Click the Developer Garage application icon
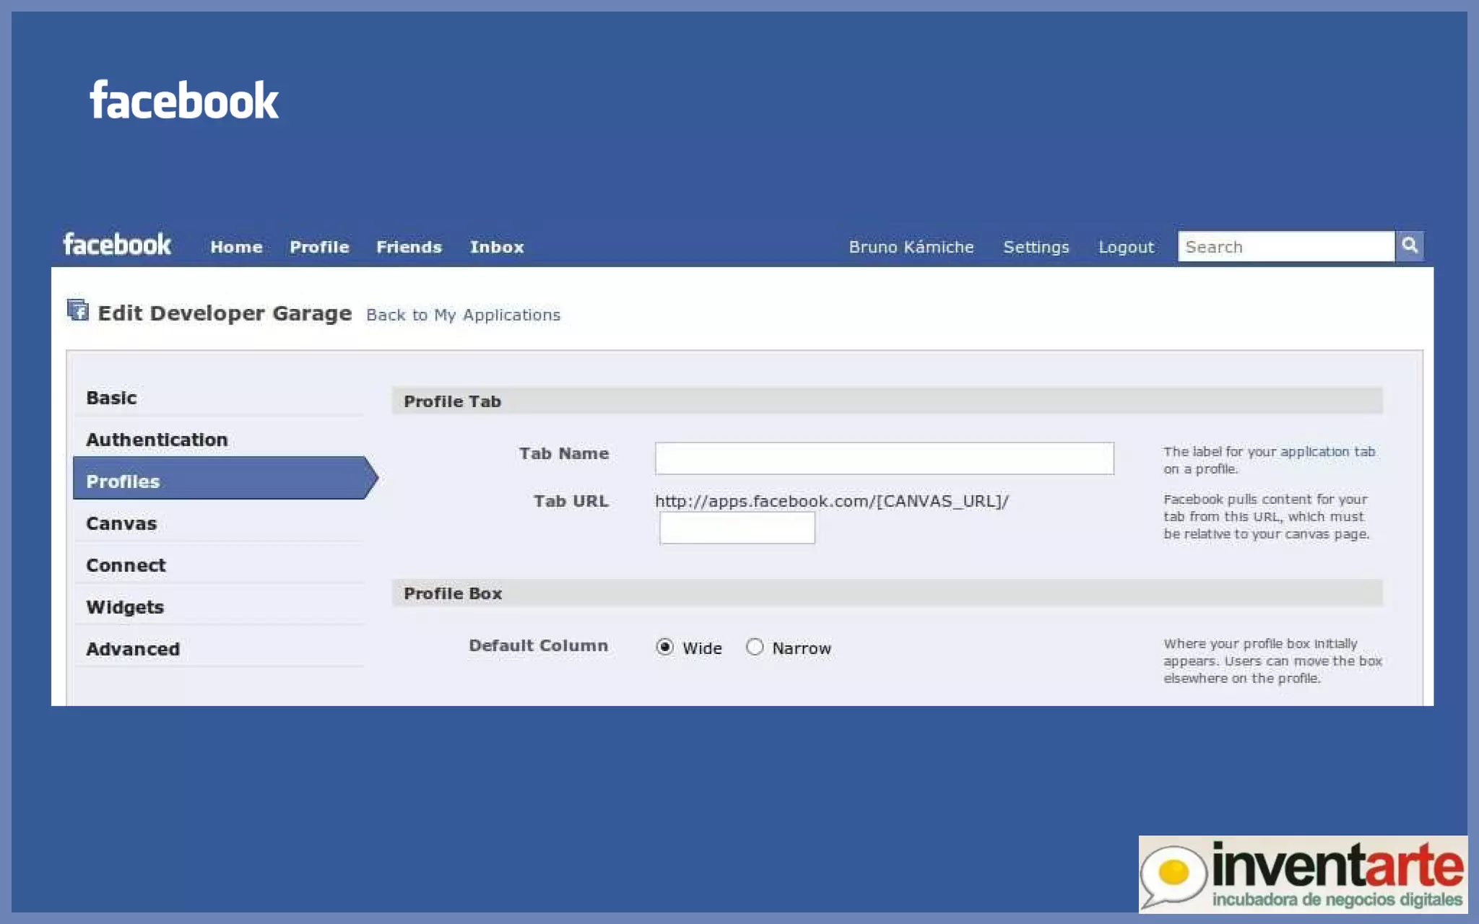This screenshot has width=1479, height=924. pyautogui.click(x=77, y=310)
